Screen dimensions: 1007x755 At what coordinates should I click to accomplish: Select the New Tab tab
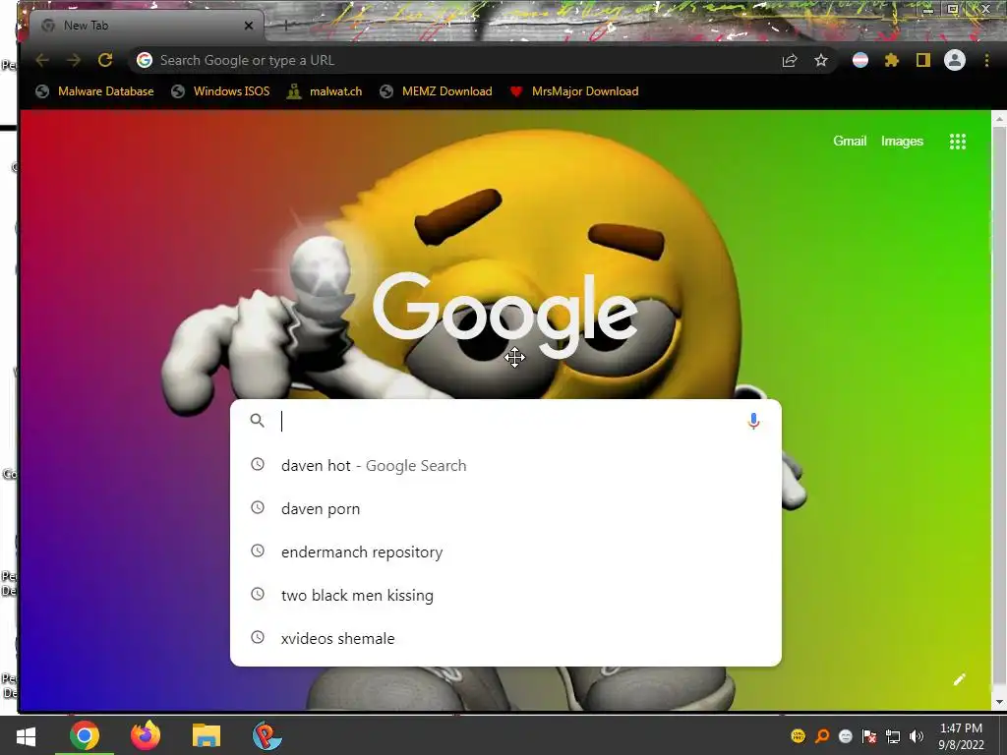click(x=146, y=26)
